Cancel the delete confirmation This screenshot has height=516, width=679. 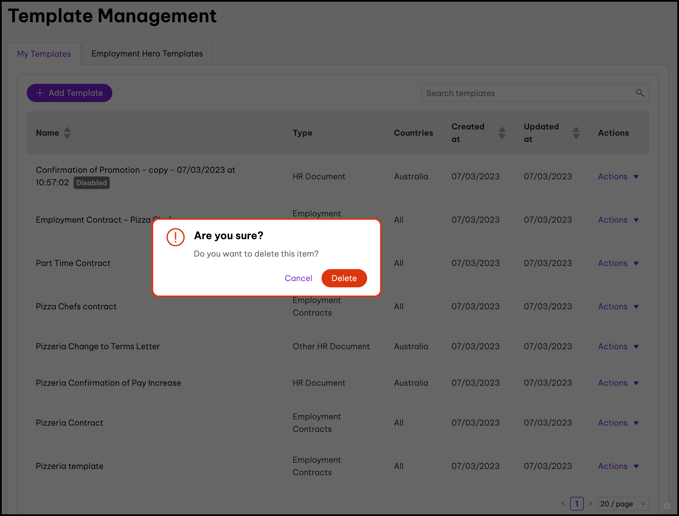click(x=298, y=278)
